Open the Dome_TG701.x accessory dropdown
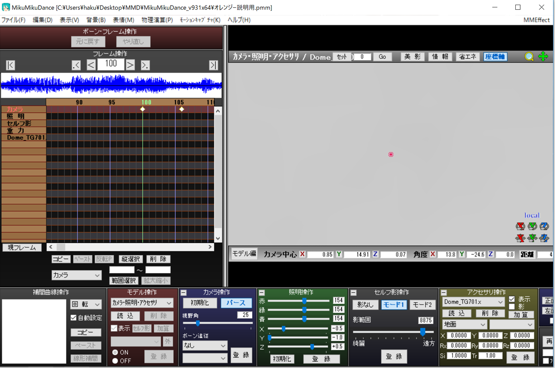This screenshot has height=368, width=555. click(x=473, y=301)
